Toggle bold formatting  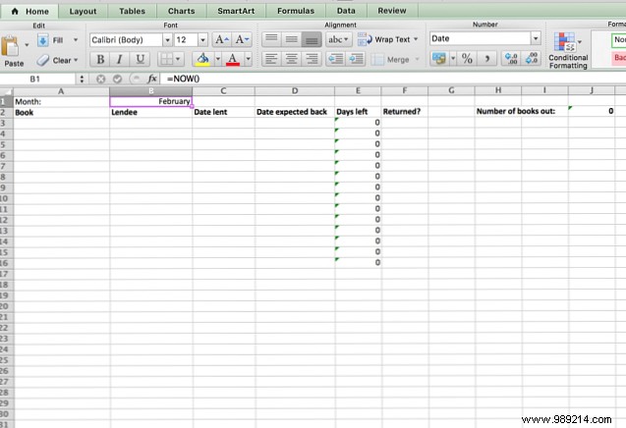(x=100, y=60)
